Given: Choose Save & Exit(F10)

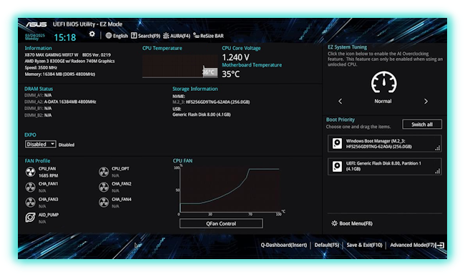Looking at the screenshot, I should click(364, 245).
